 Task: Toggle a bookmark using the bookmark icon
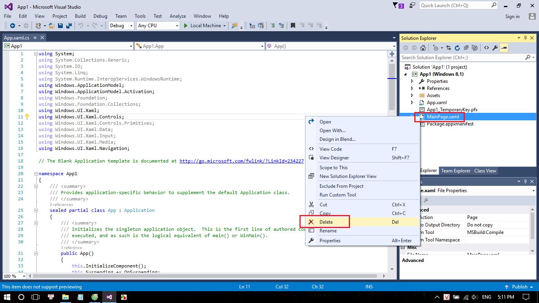tap(293, 26)
